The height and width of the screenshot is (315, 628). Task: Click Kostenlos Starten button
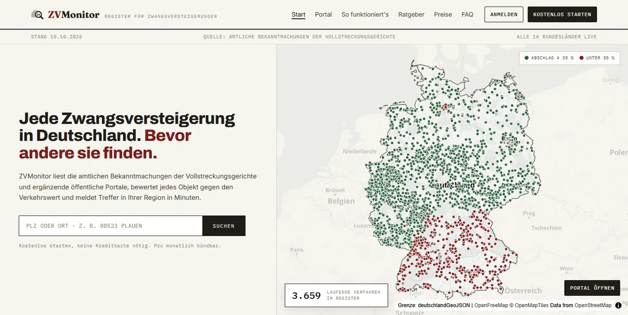[x=562, y=15]
